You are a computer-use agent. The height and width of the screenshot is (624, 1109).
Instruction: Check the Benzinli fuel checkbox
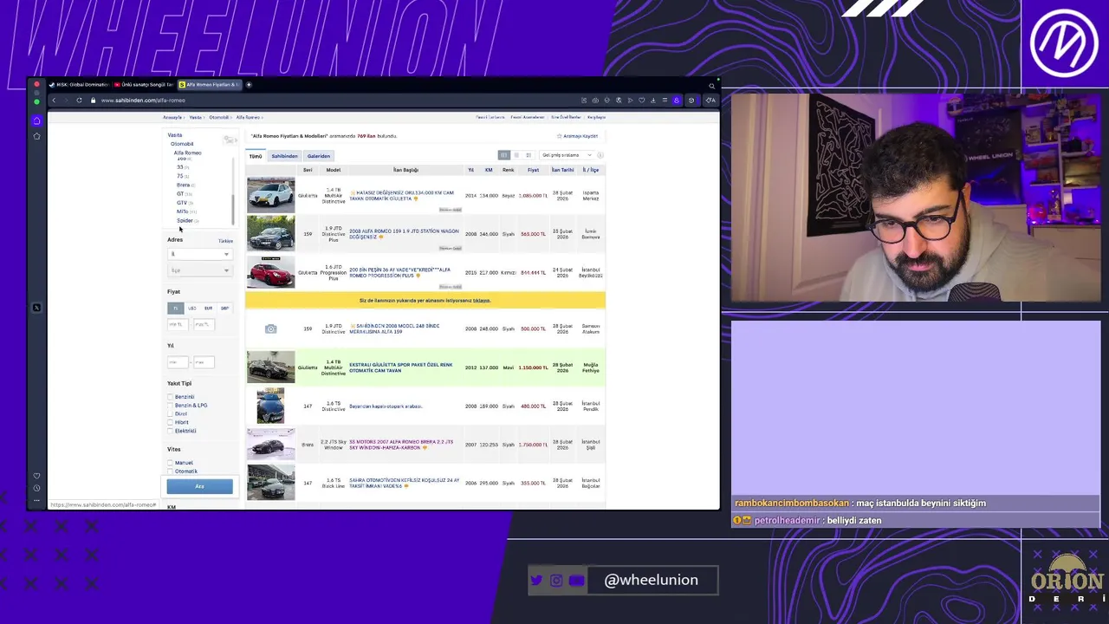(171, 397)
